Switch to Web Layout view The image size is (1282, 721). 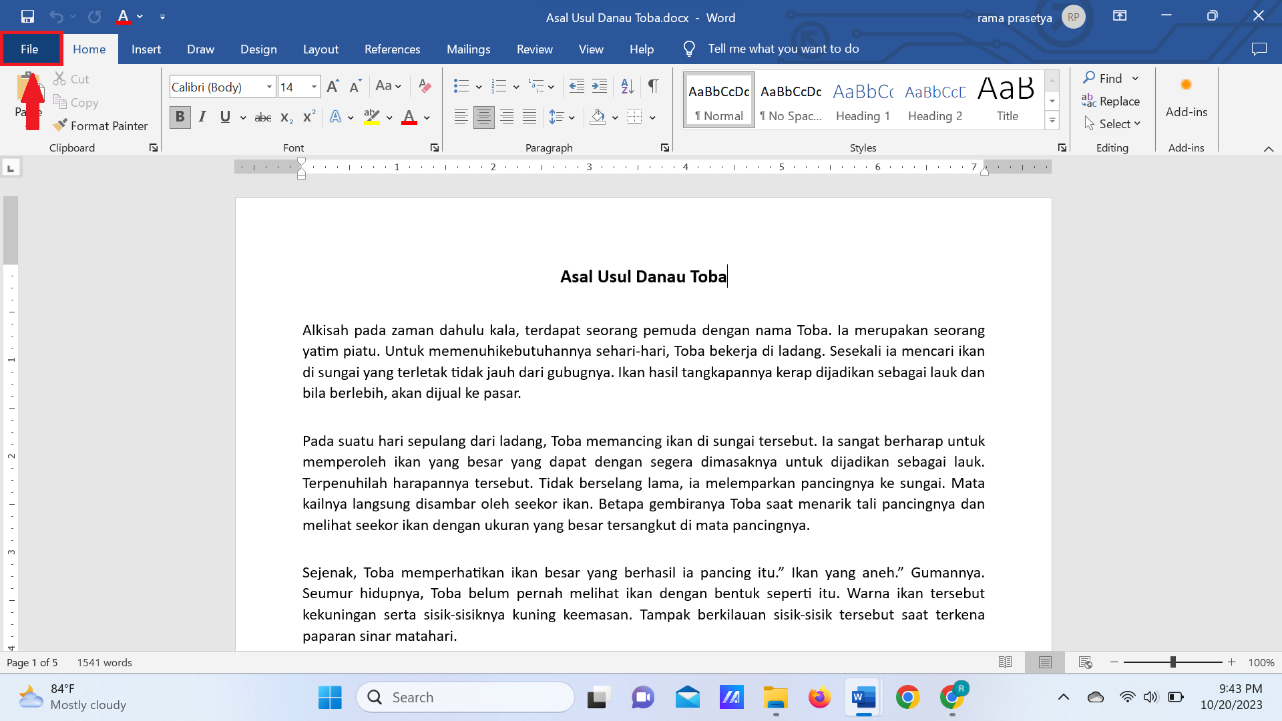pyautogui.click(x=1085, y=662)
